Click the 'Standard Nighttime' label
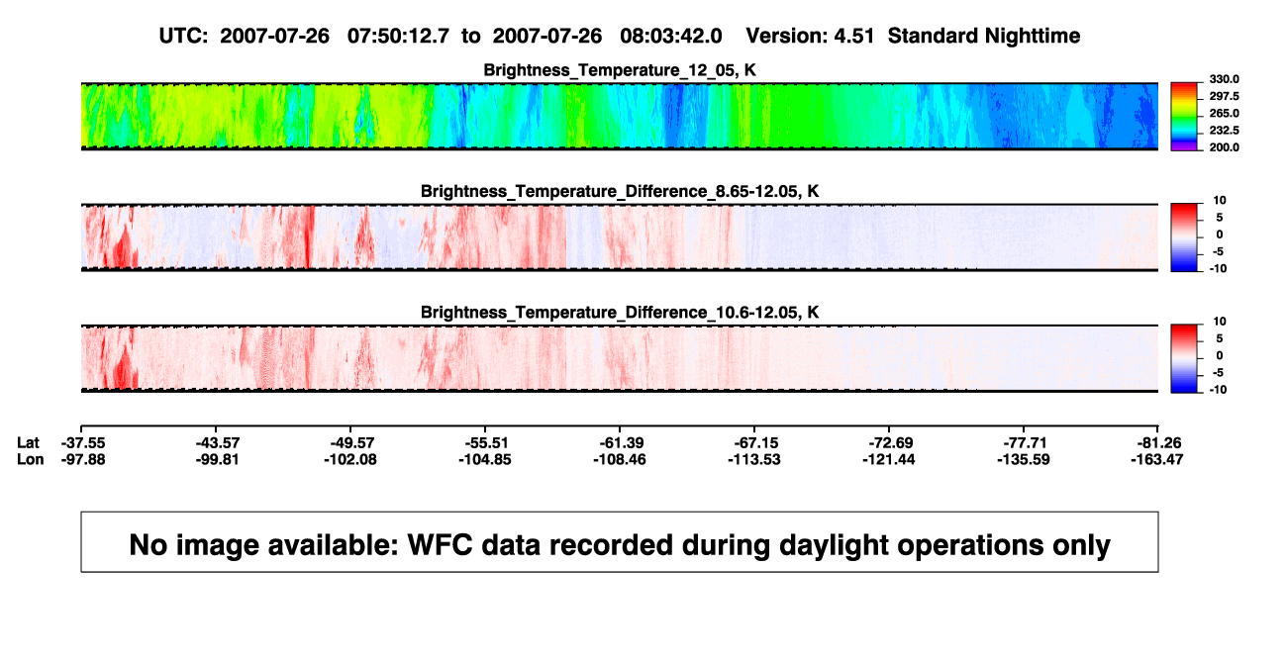The width and height of the screenshot is (1287, 660). click(984, 36)
